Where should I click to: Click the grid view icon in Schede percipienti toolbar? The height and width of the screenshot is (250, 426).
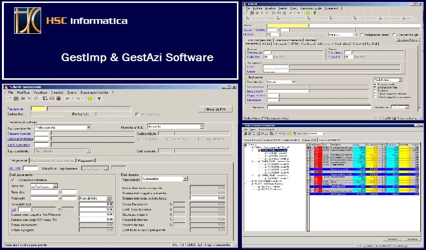point(52,98)
